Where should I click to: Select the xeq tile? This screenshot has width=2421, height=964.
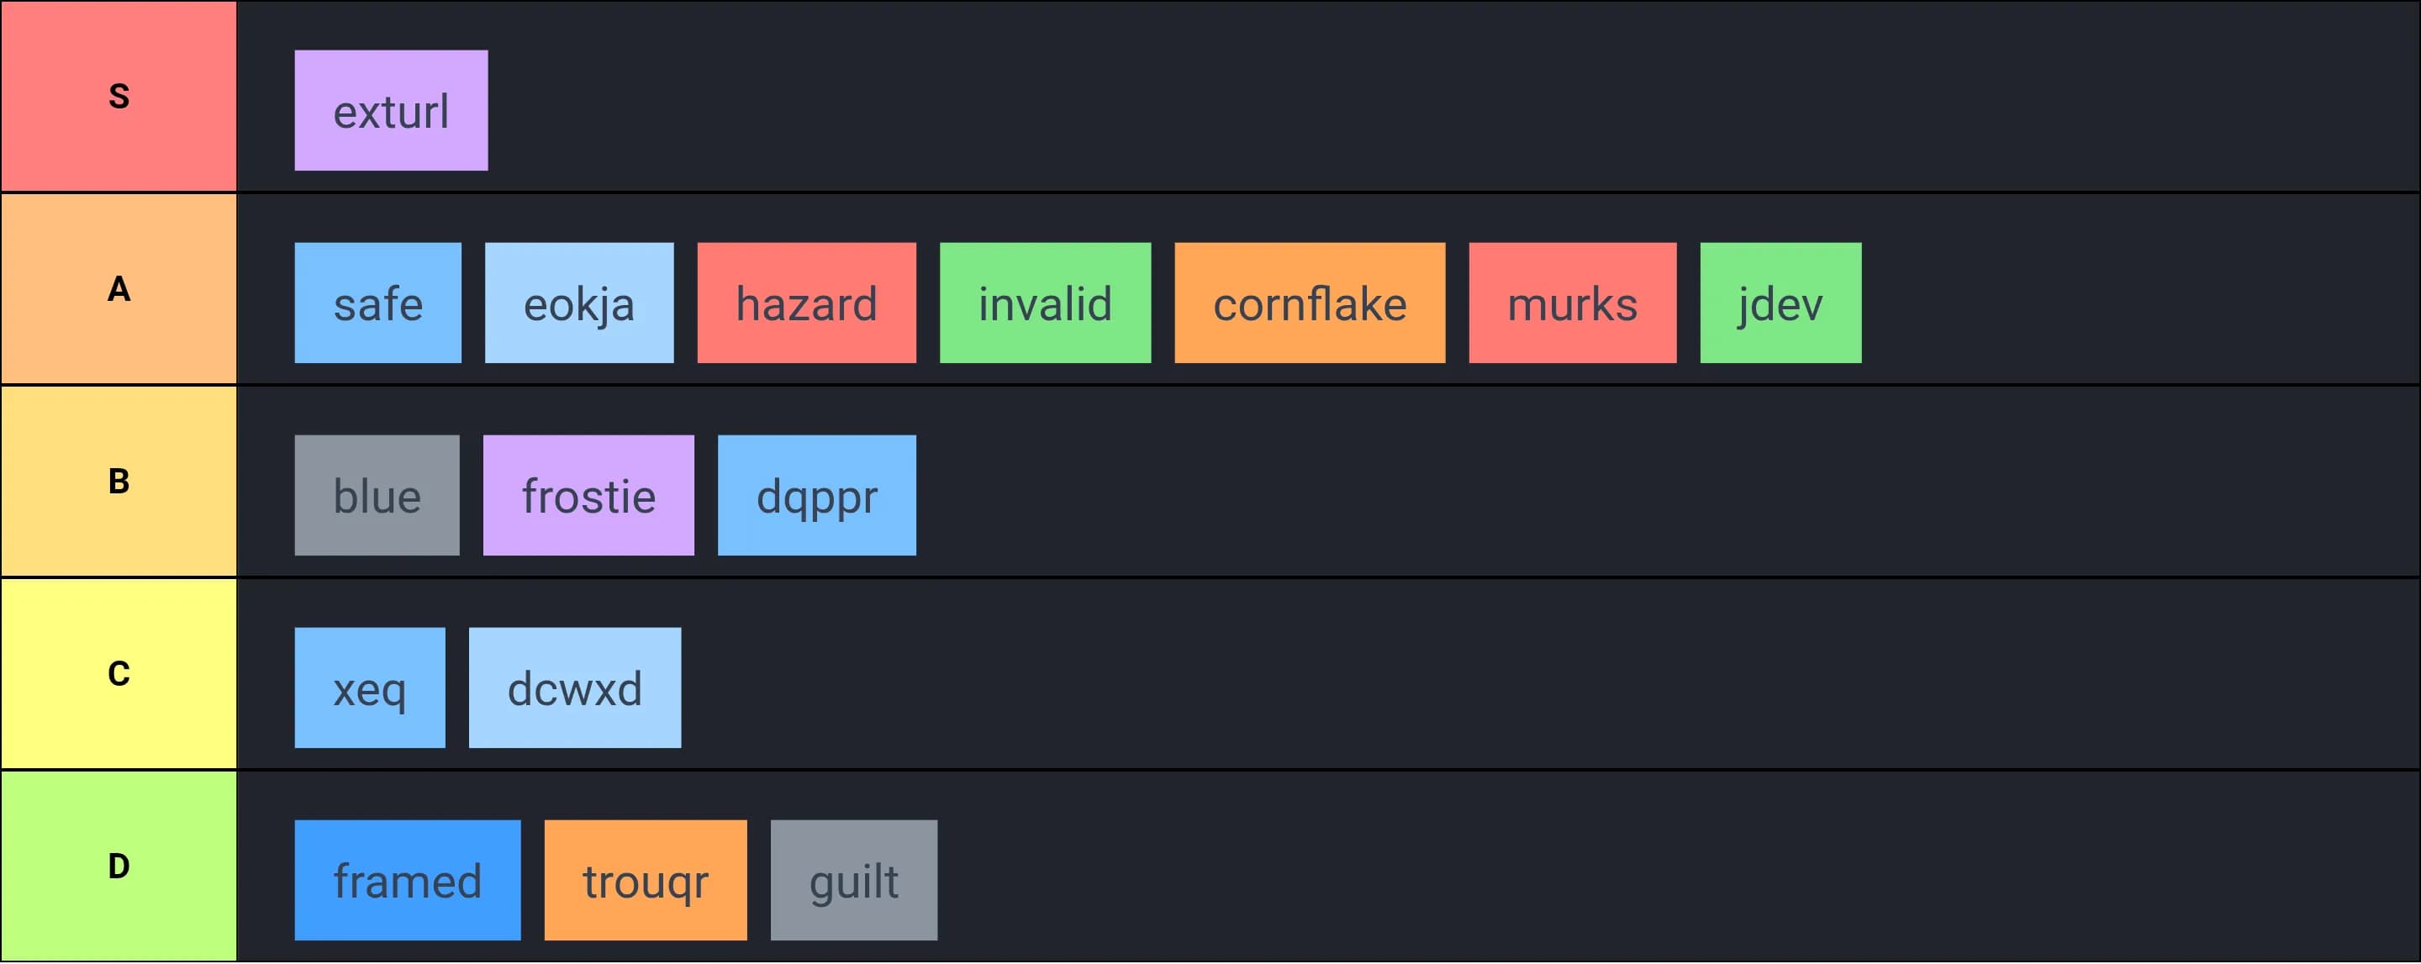(x=369, y=688)
